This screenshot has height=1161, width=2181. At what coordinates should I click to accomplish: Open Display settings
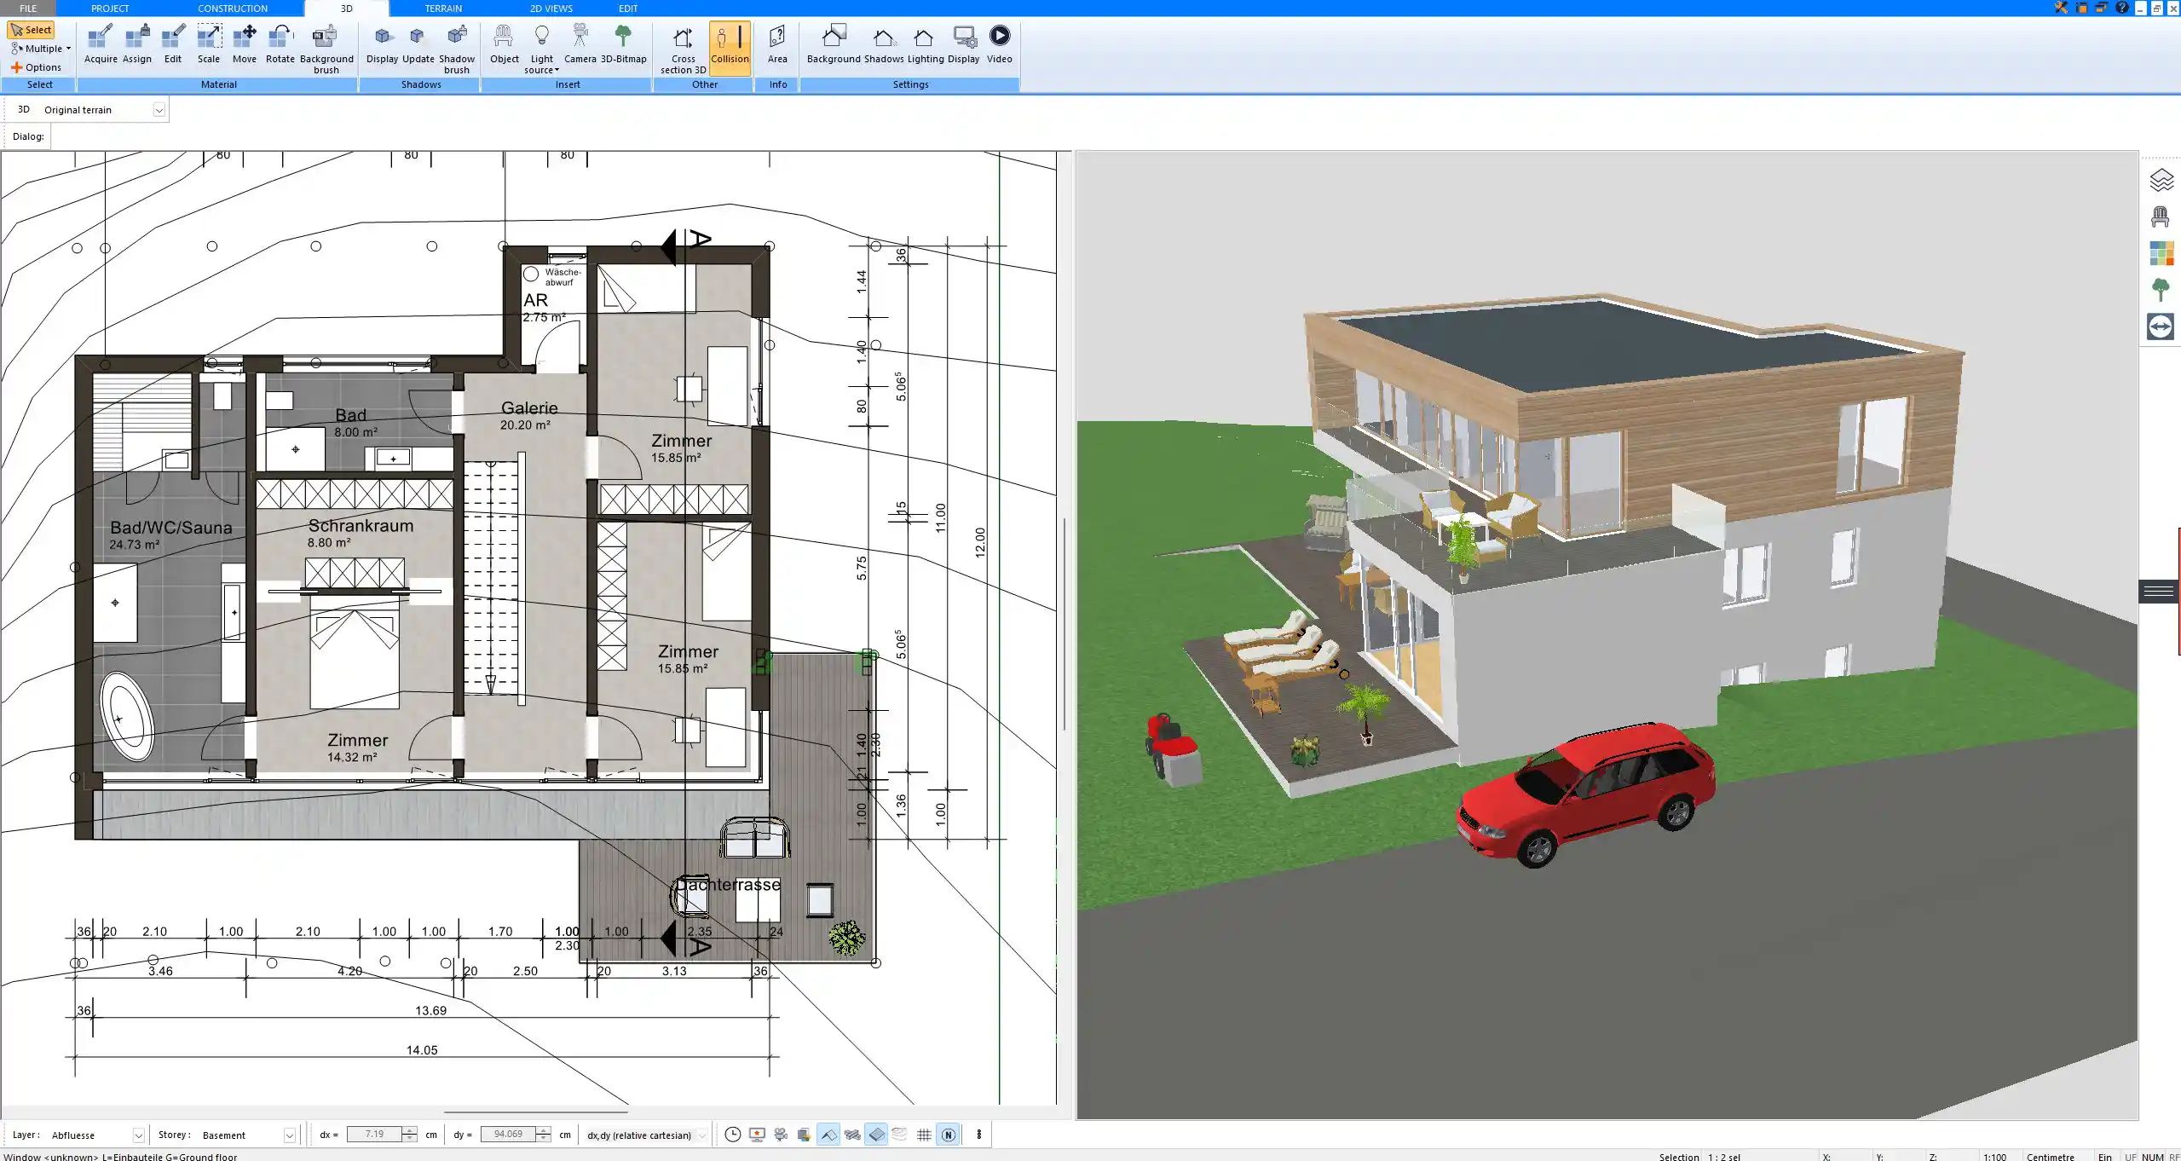(964, 44)
